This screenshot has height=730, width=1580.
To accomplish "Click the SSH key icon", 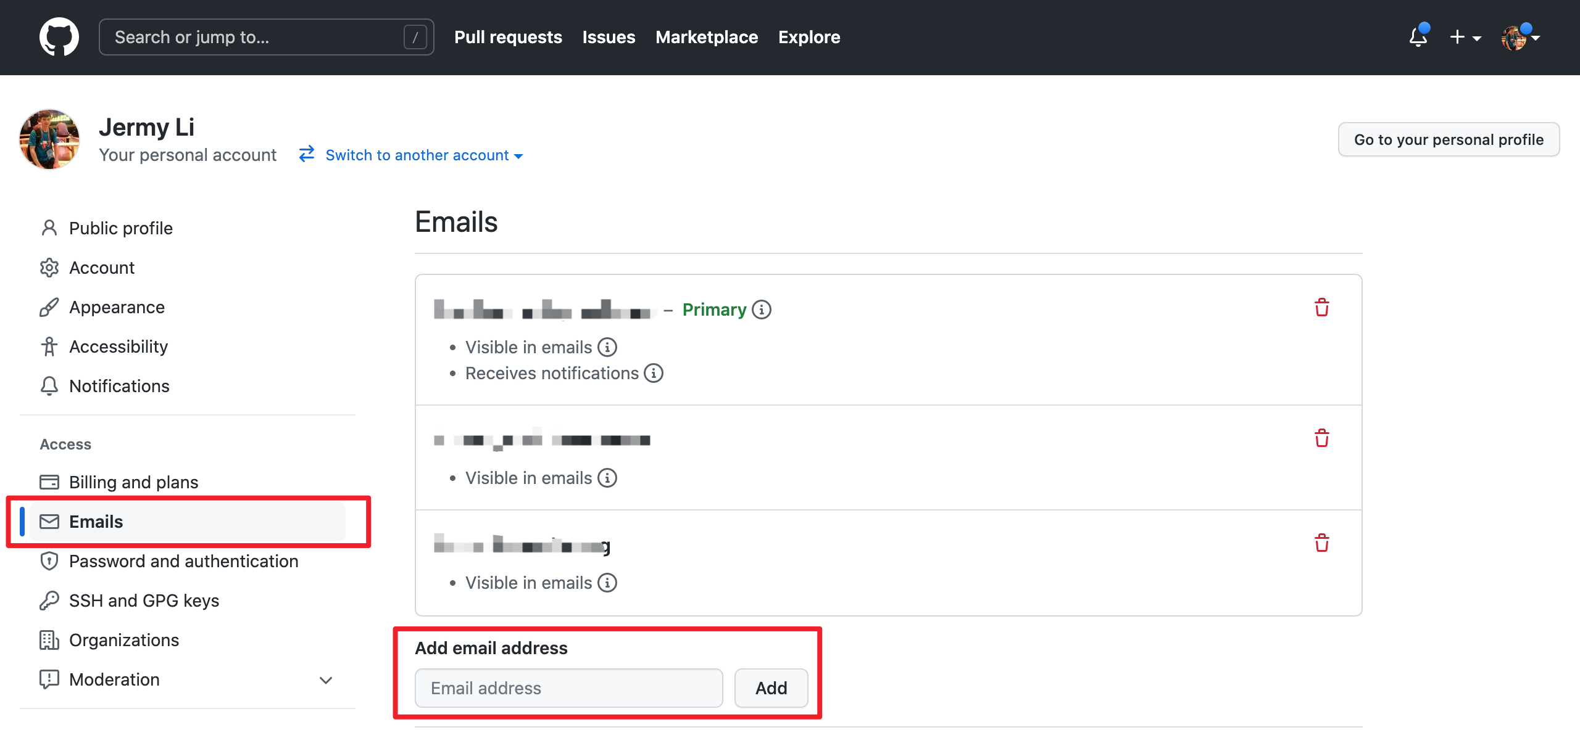I will [x=49, y=601].
